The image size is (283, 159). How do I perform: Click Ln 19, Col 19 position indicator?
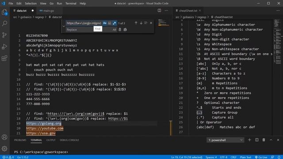tap(187, 157)
